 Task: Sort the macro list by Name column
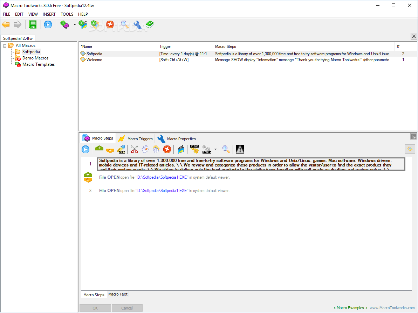118,46
